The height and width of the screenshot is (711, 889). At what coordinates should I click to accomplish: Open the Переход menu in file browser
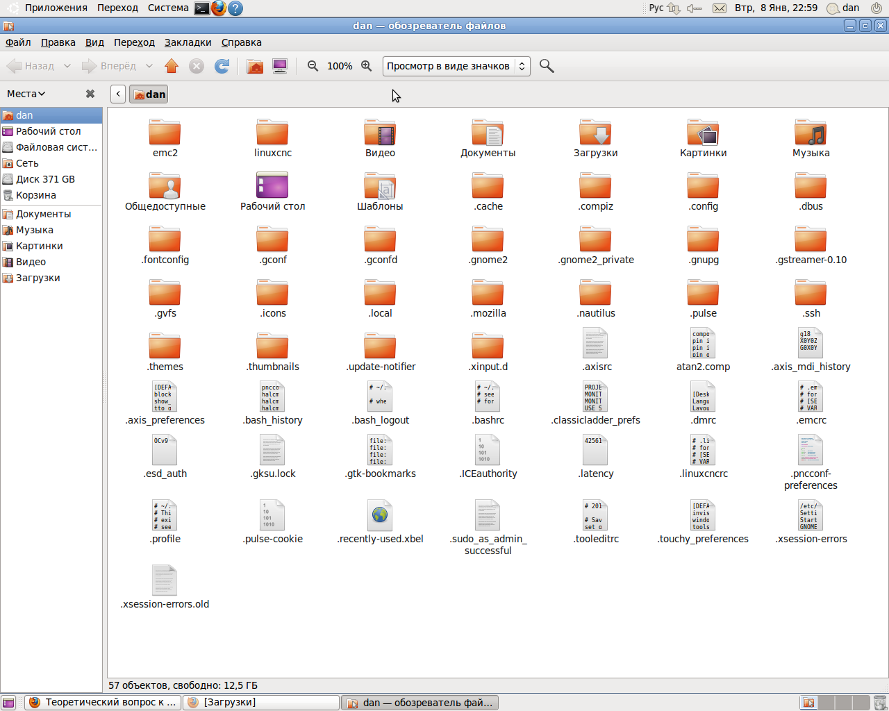tap(134, 42)
